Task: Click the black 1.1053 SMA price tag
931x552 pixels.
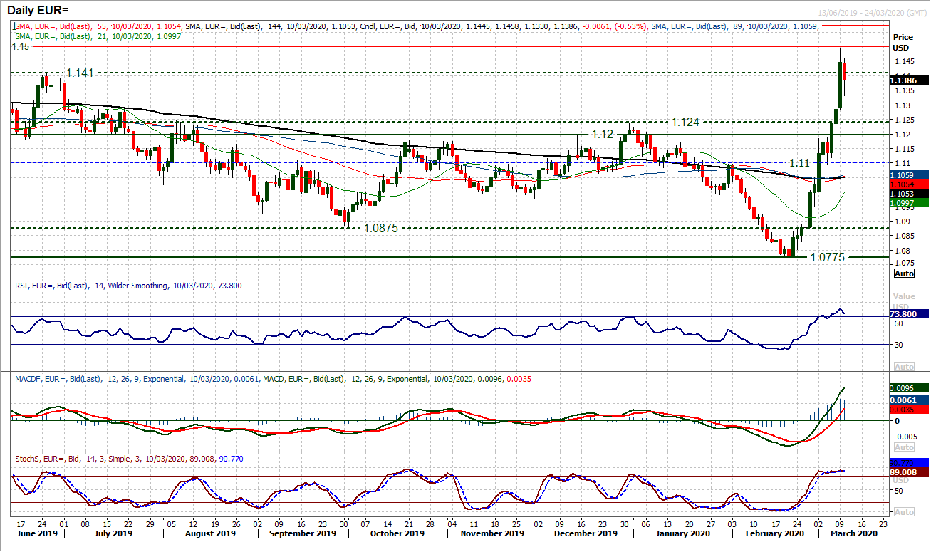Action: tap(909, 193)
